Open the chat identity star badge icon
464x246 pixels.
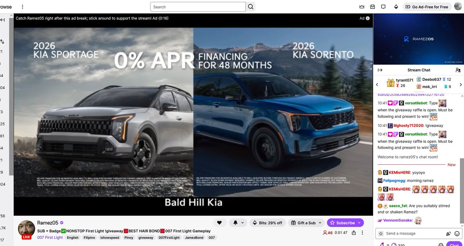381,234
